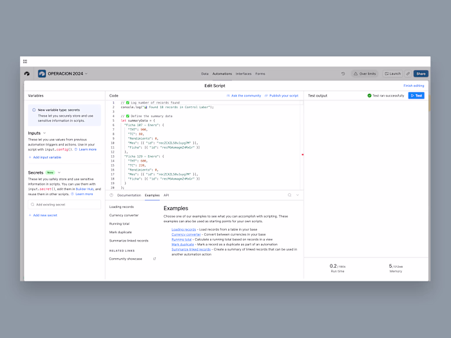Click the info icon in secrets notice
Viewport: 451px width, 338px height.
(34, 110)
